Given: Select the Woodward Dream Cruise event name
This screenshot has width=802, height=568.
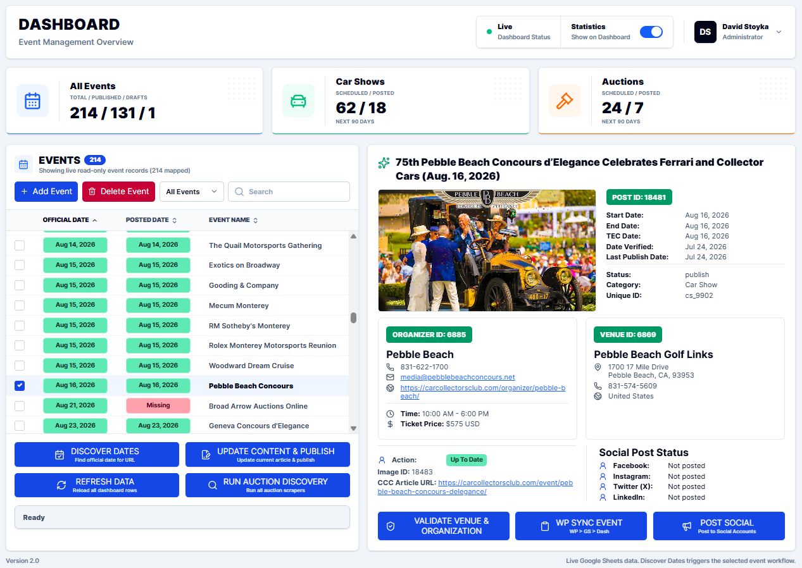Looking at the screenshot, I should point(251,366).
